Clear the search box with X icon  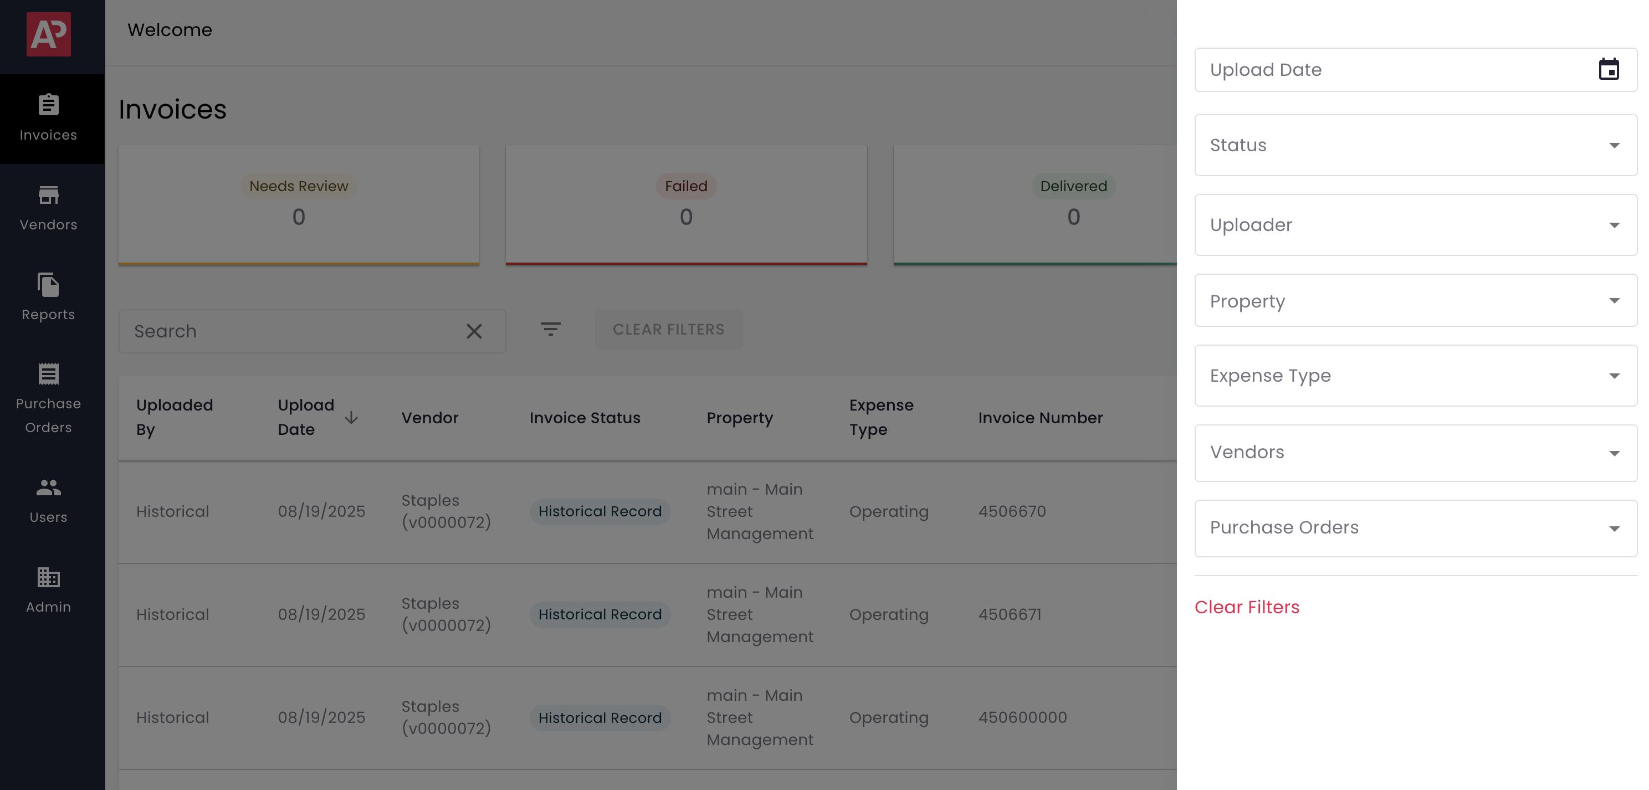(x=474, y=331)
